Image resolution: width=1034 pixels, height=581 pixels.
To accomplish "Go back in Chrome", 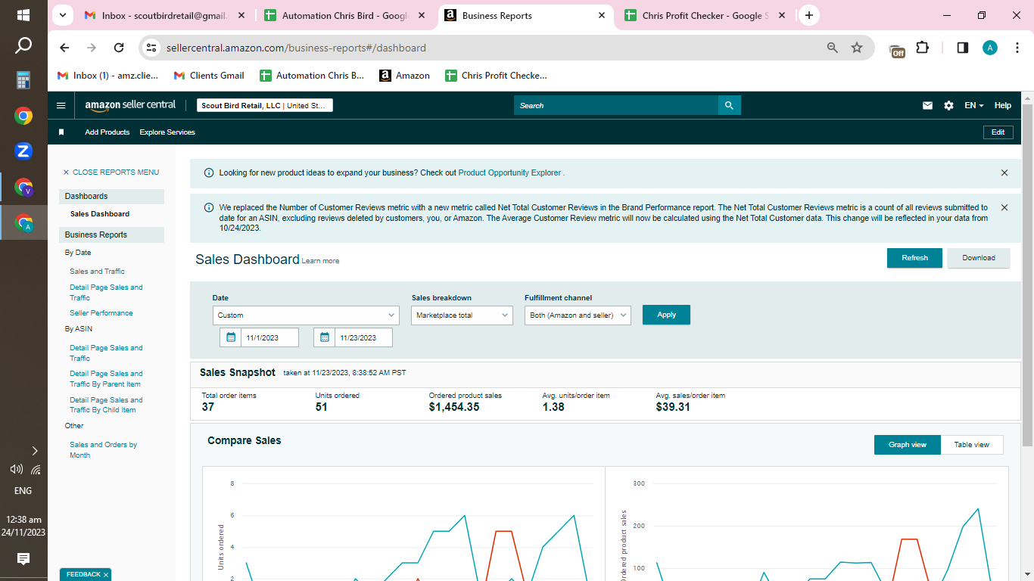I will point(64,48).
